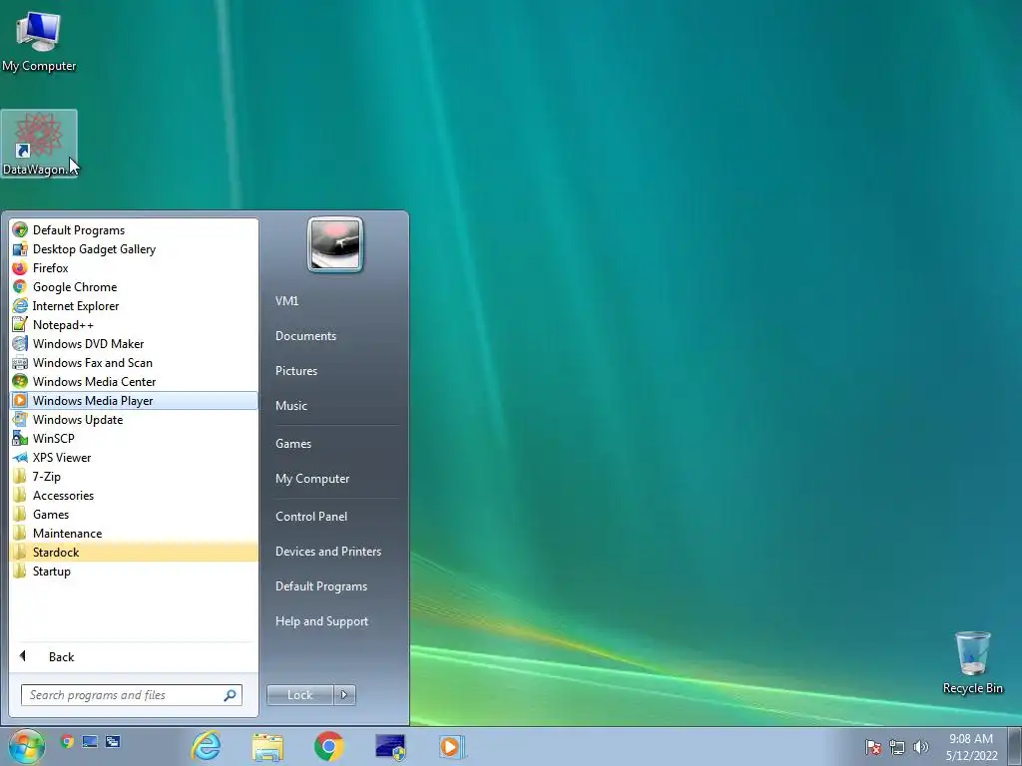Expand the 7-Zip folder

[134, 476]
